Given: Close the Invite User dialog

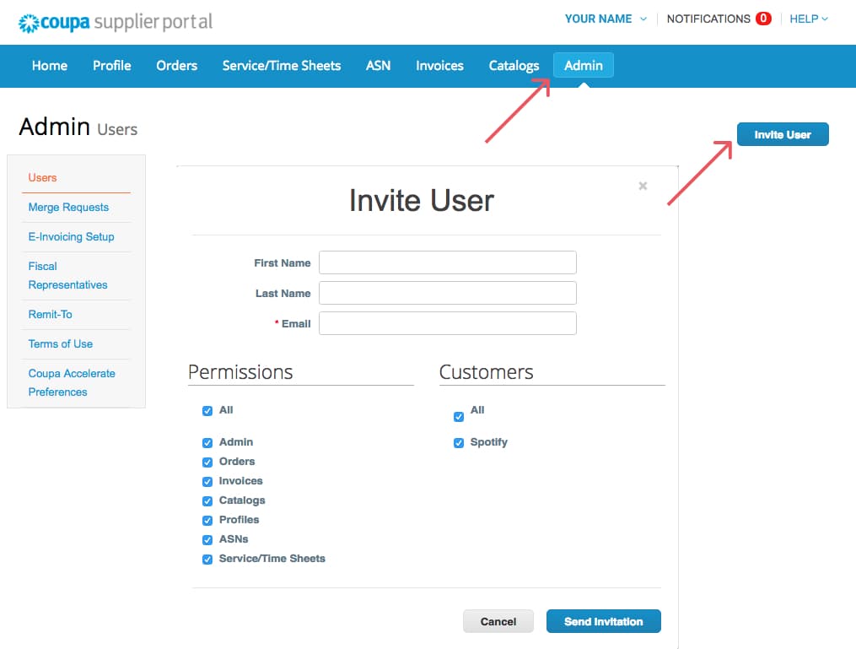Looking at the screenshot, I should [643, 186].
